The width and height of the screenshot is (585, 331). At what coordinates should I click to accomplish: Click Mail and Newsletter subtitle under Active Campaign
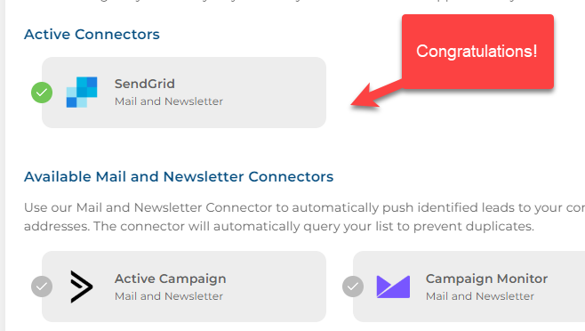pos(169,296)
